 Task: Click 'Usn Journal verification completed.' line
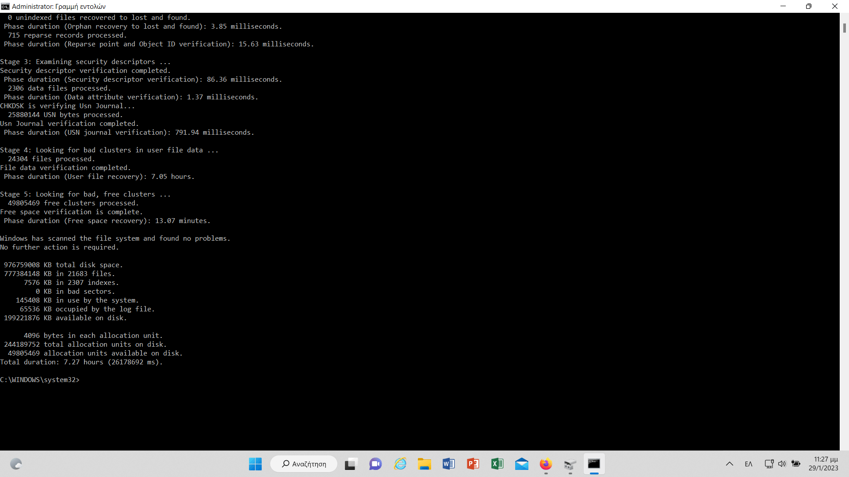(69, 124)
